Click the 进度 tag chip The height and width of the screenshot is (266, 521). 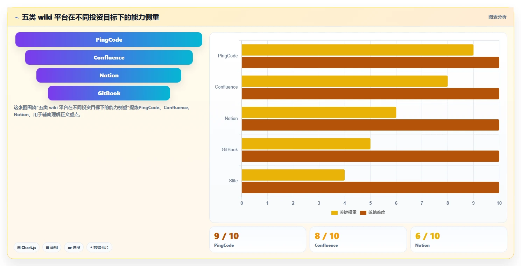point(74,247)
